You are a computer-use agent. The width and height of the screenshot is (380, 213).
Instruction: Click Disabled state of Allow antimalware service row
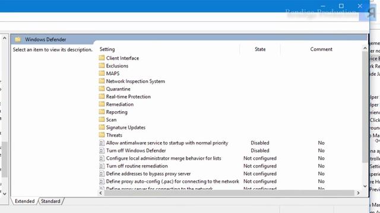pyautogui.click(x=260, y=143)
